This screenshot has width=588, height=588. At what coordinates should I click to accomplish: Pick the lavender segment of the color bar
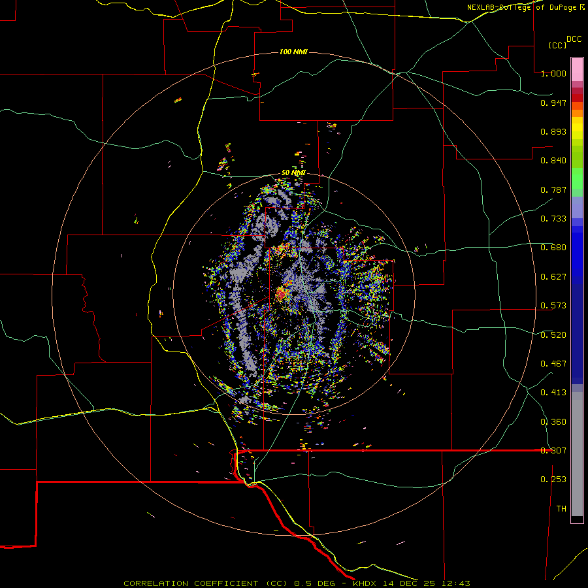point(577,207)
